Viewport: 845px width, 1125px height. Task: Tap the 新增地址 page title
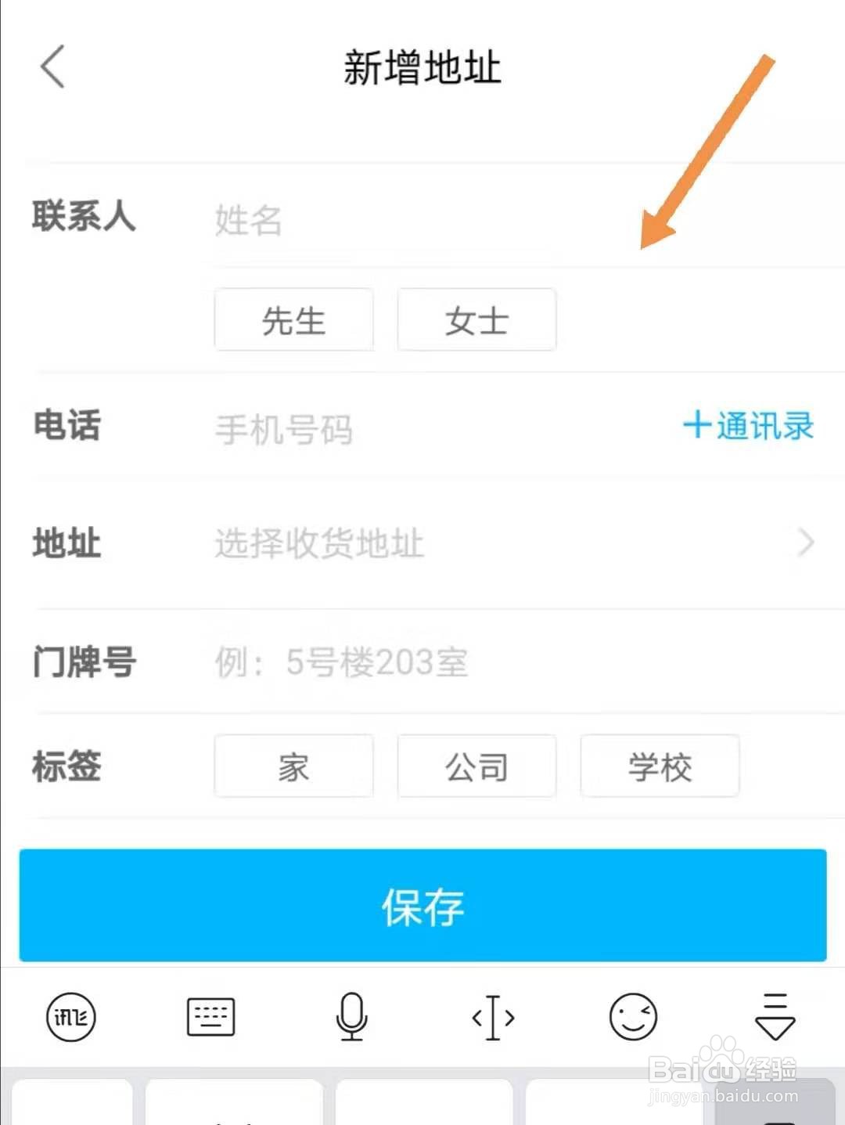pos(422,67)
